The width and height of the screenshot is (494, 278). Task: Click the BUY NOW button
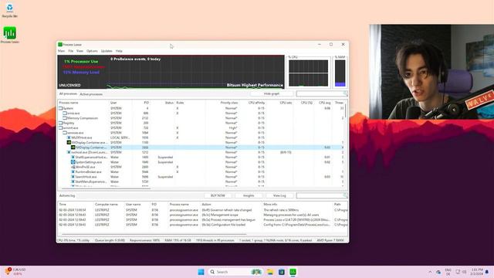(x=218, y=195)
